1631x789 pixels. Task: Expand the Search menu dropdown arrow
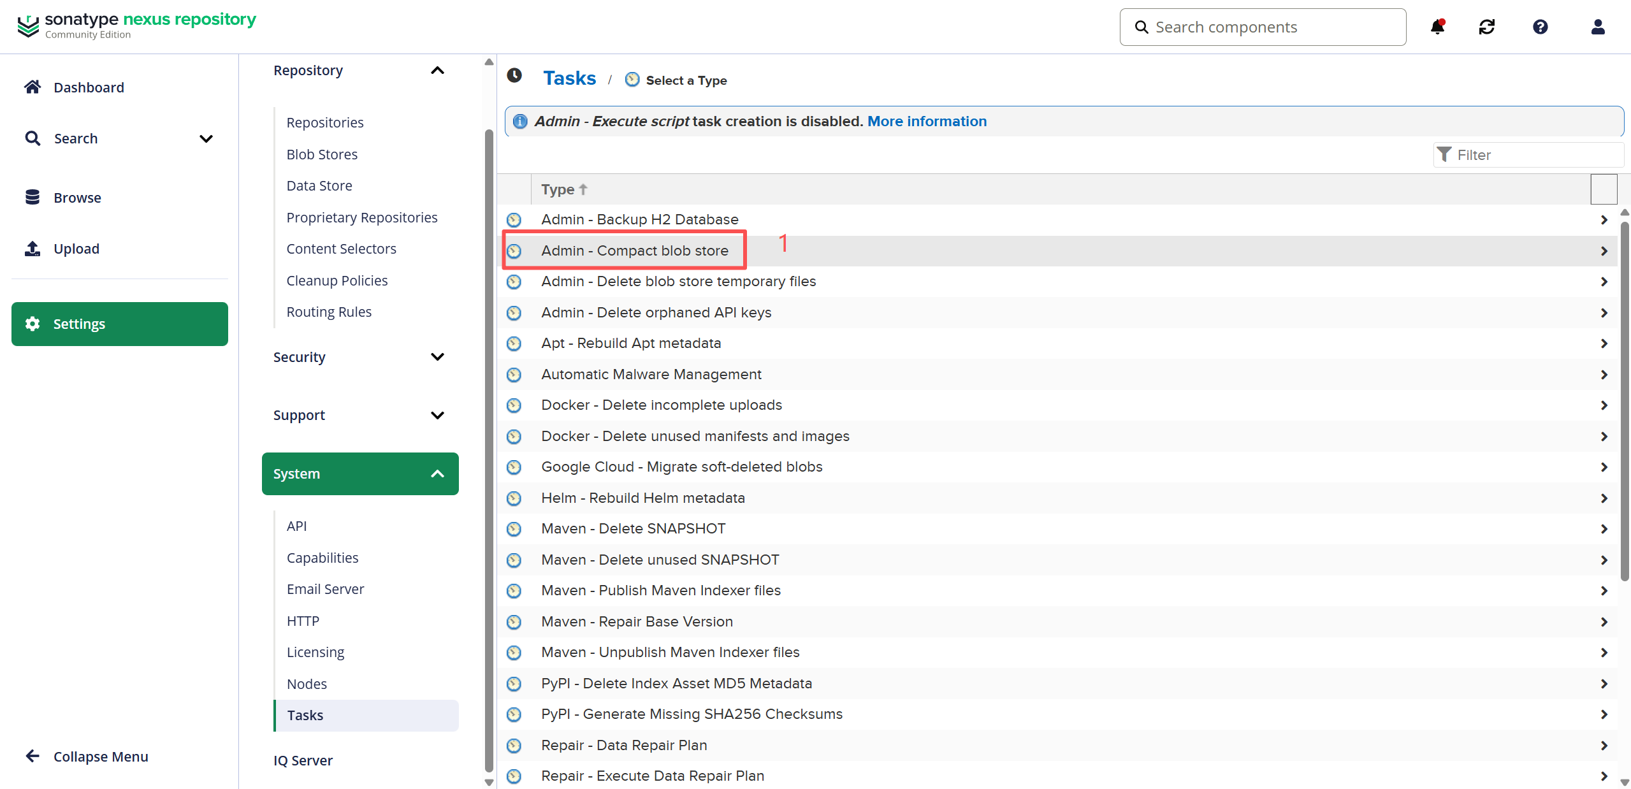click(206, 138)
